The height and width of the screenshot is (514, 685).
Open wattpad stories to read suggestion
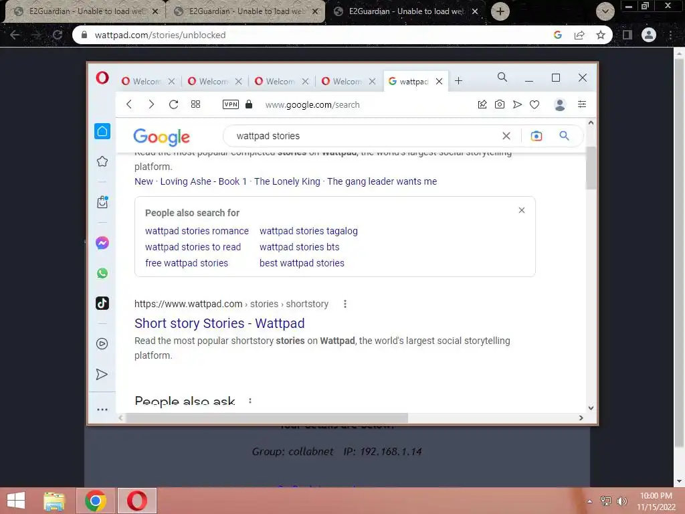[193, 247]
